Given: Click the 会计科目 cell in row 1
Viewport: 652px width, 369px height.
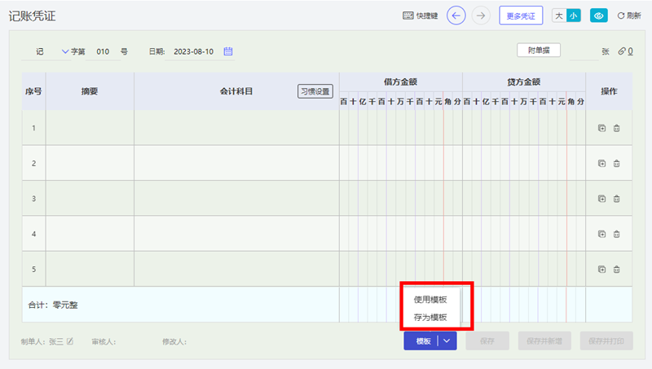Looking at the screenshot, I should coord(236,128).
